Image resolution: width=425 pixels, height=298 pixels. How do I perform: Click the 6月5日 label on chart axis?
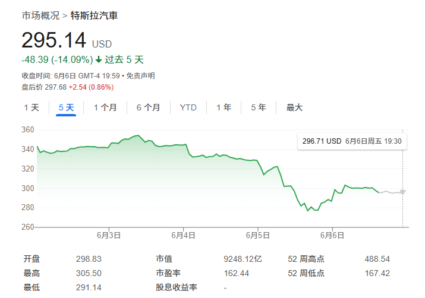[x=257, y=235]
